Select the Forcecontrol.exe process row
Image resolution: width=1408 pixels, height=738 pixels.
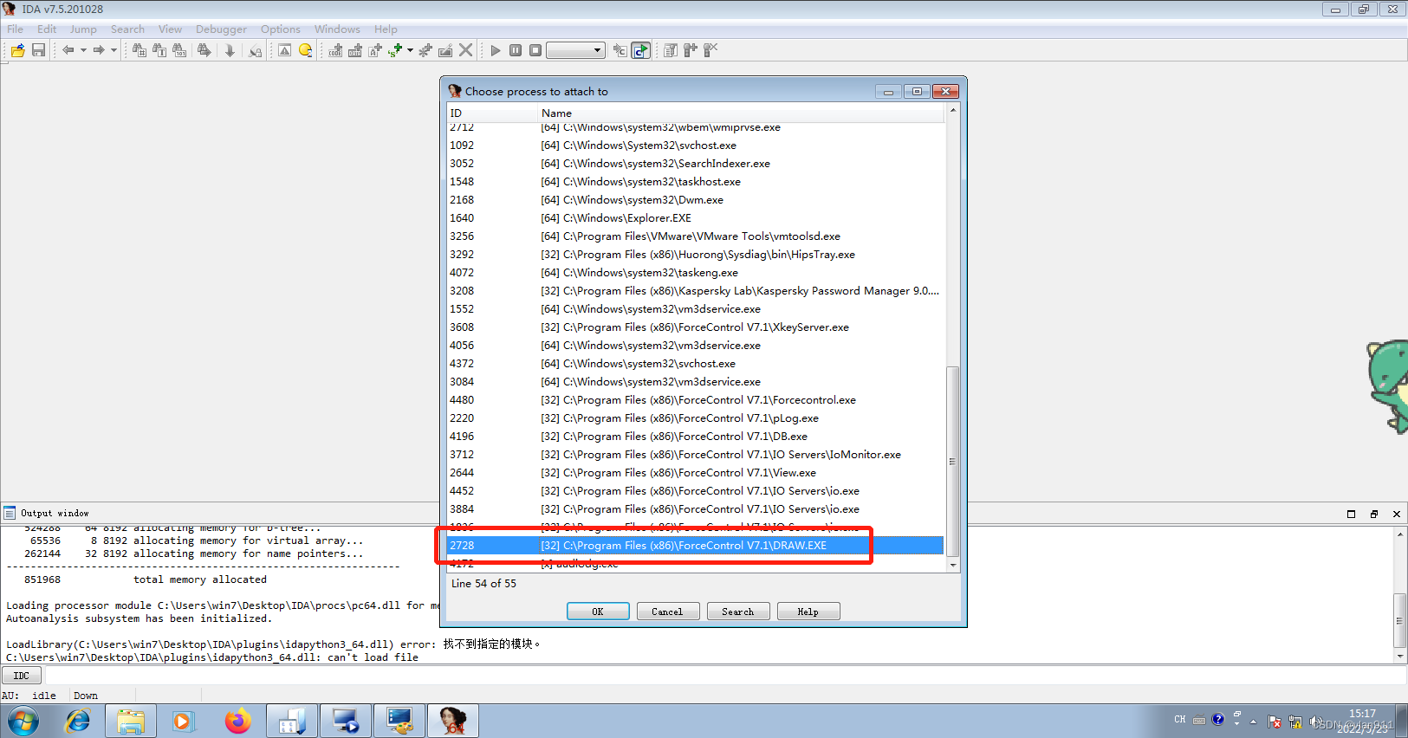[695, 400]
